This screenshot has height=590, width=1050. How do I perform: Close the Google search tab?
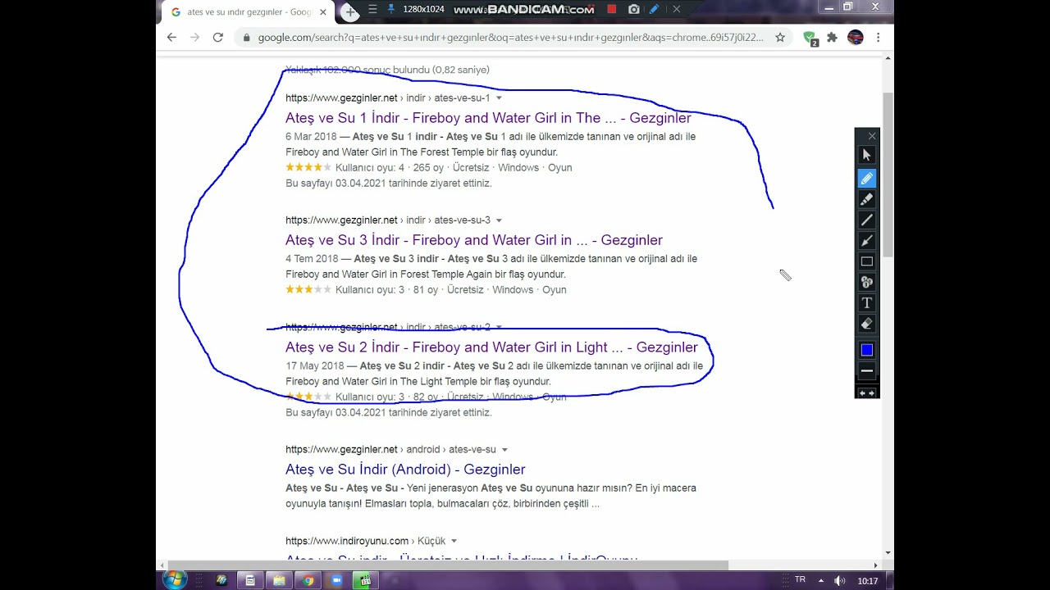pyautogui.click(x=323, y=12)
